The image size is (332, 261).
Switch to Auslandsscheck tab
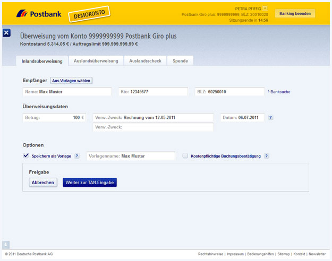tap(145, 61)
